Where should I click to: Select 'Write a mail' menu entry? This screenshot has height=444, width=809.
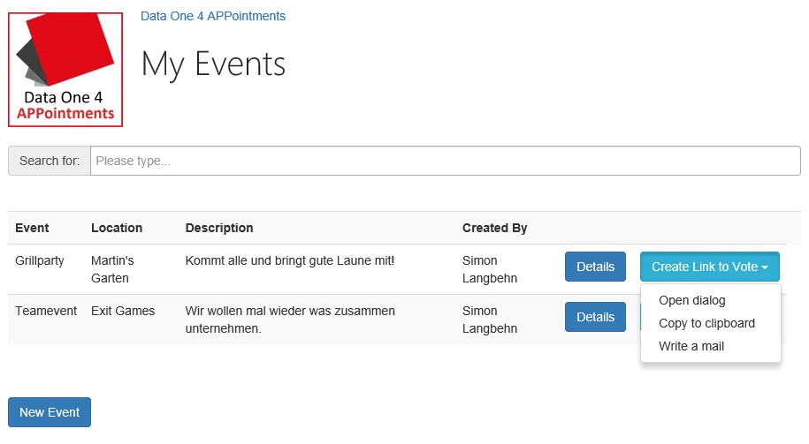[x=691, y=346]
